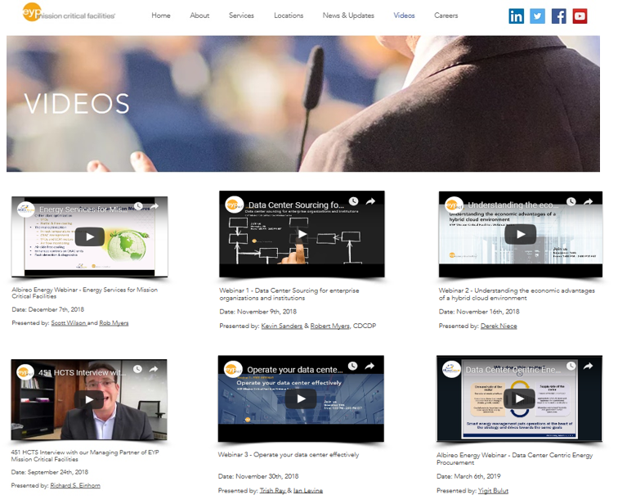Screen dimensions: 618x504
Task: Play the Understanding the economic advantages video
Action: 521,234
